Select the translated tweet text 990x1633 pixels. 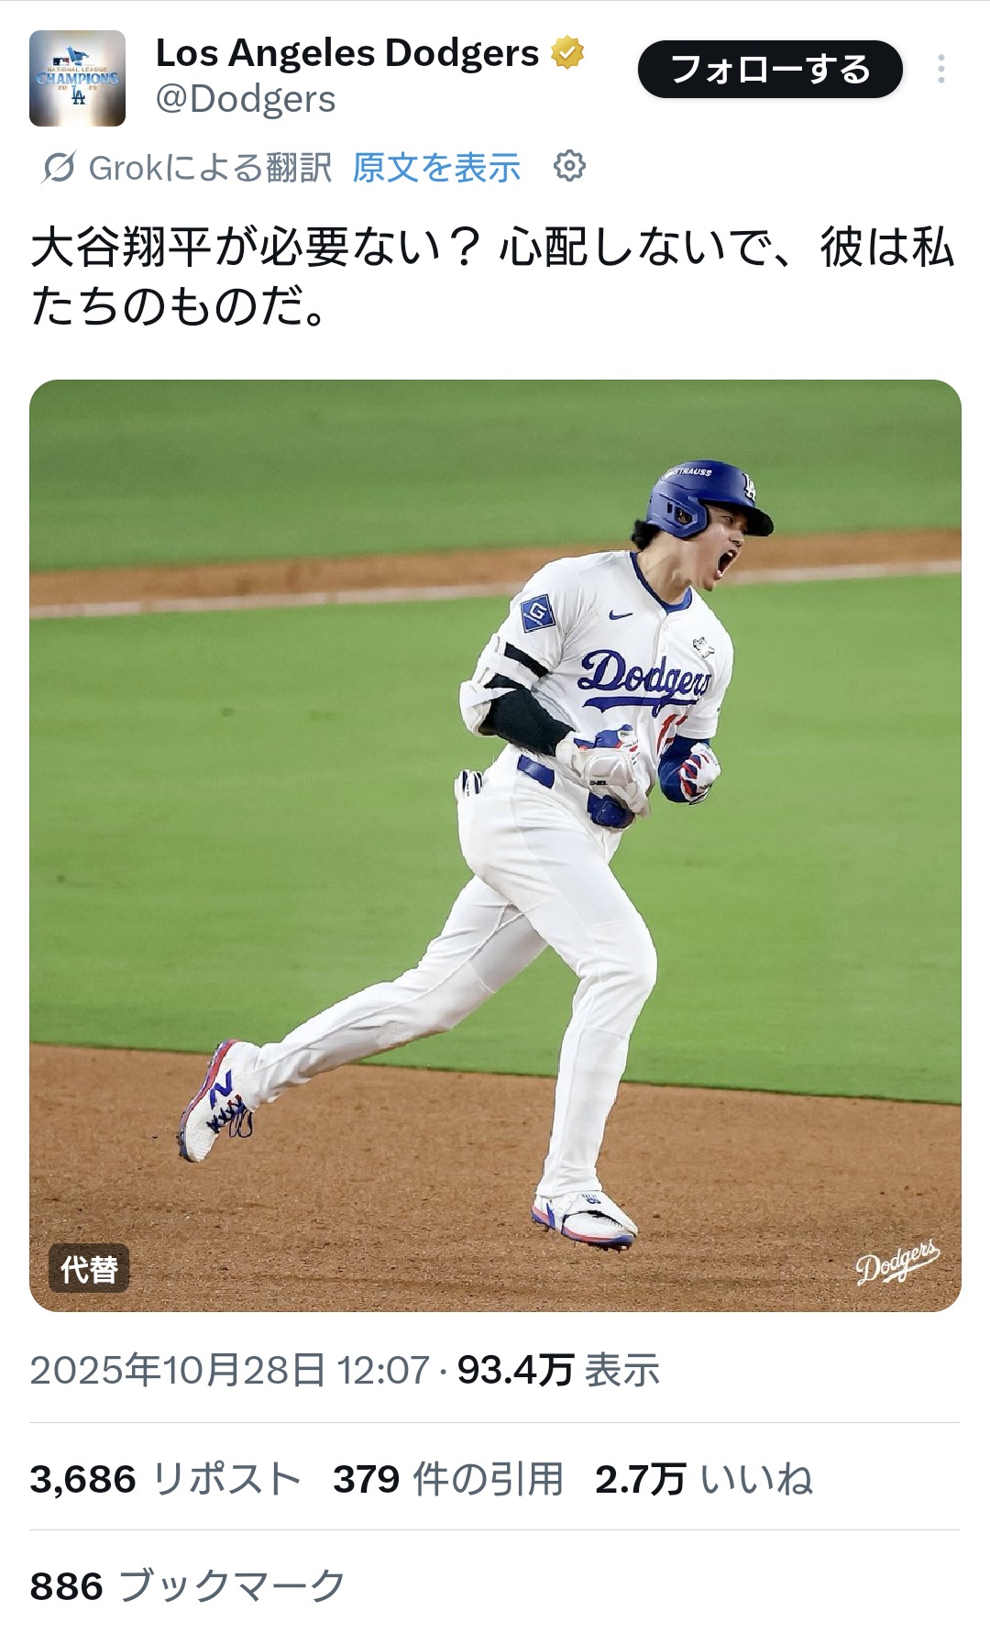[493, 276]
